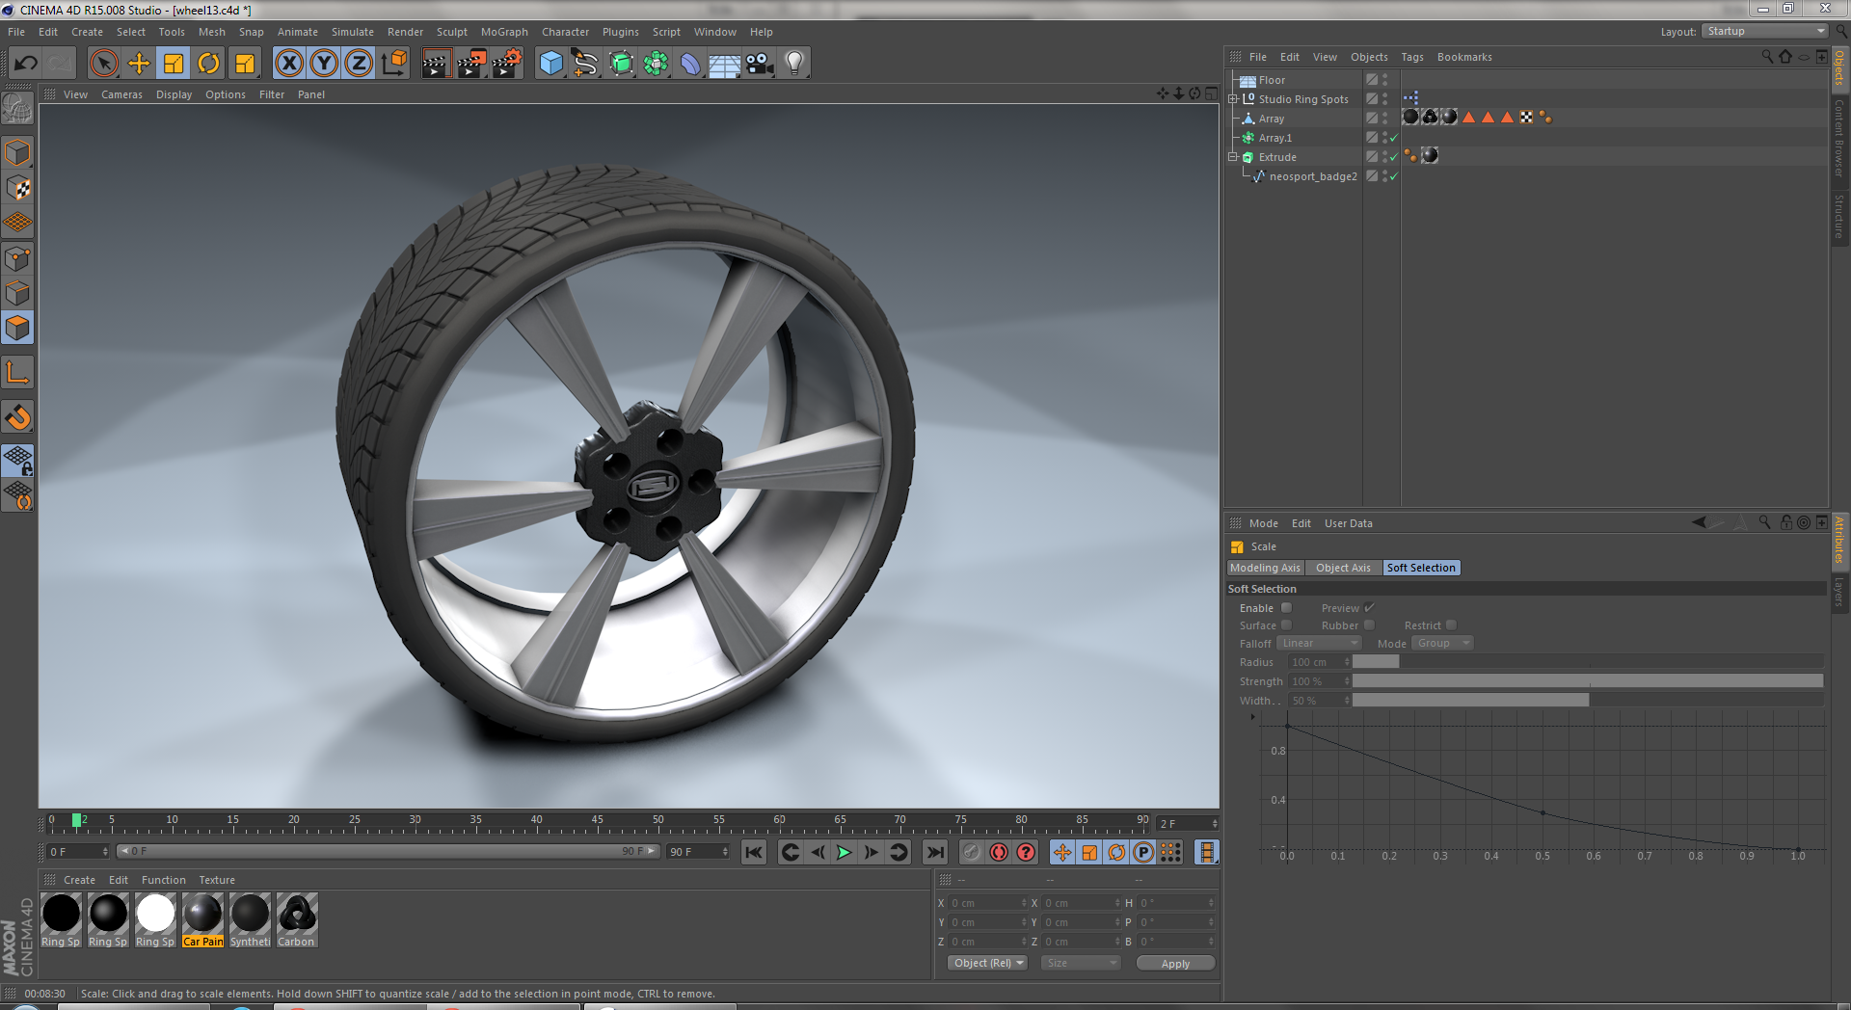Adjust the Width slider bar
The height and width of the screenshot is (1010, 1851).
(1587, 701)
